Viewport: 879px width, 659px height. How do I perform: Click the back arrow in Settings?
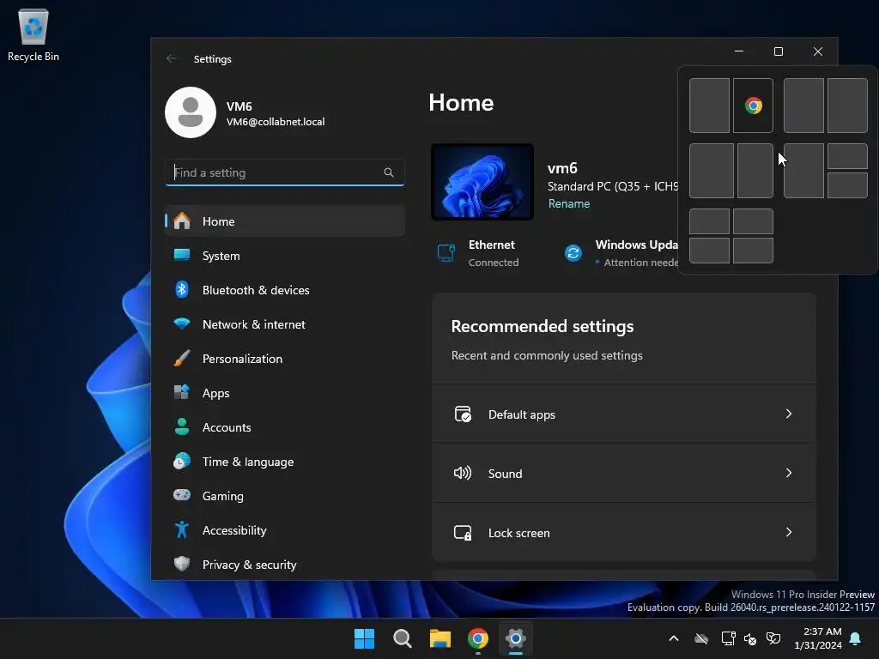tap(172, 59)
